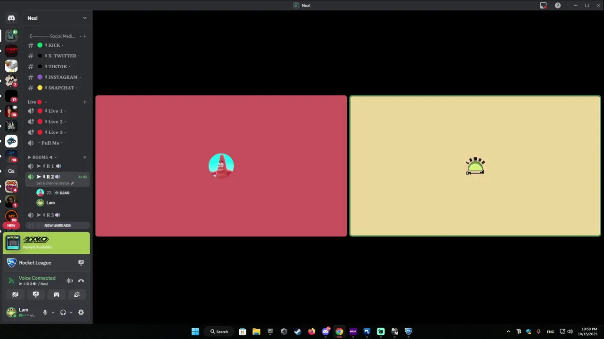Screen dimensions: 604x339
Task: Join the Live 2 voice channel
Action: click(x=58, y=121)
